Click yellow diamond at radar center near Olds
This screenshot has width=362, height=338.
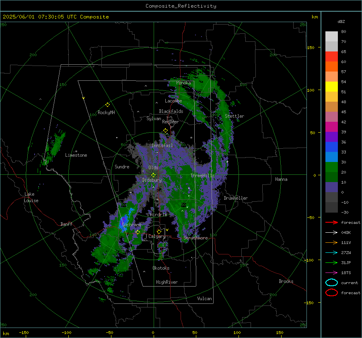(153, 175)
